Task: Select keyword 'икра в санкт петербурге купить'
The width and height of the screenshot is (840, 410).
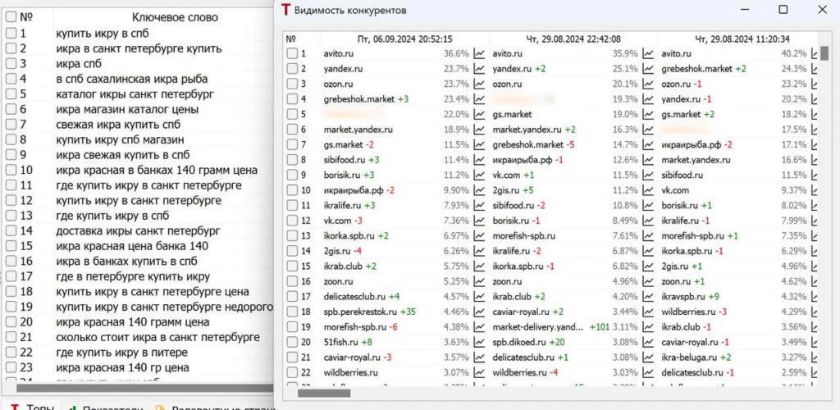Action: pos(139,48)
